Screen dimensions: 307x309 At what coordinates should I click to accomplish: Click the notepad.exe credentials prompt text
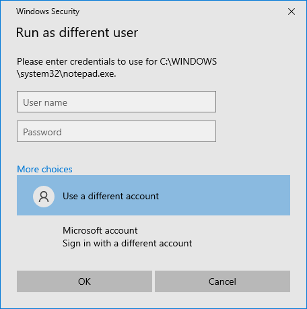[116, 67]
